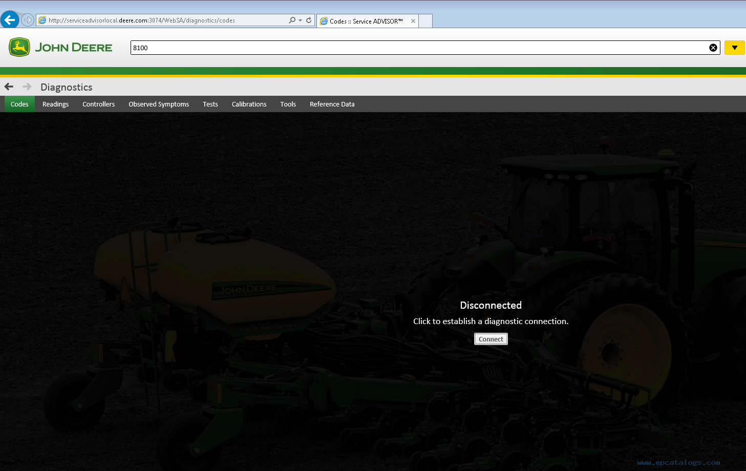Screen dimensions: 746x471
Task: Click the Diagnostics back arrow
Action: point(9,87)
